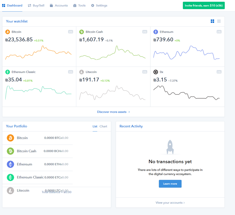Click Ethereum Classic icon in portfolio

point(10,177)
